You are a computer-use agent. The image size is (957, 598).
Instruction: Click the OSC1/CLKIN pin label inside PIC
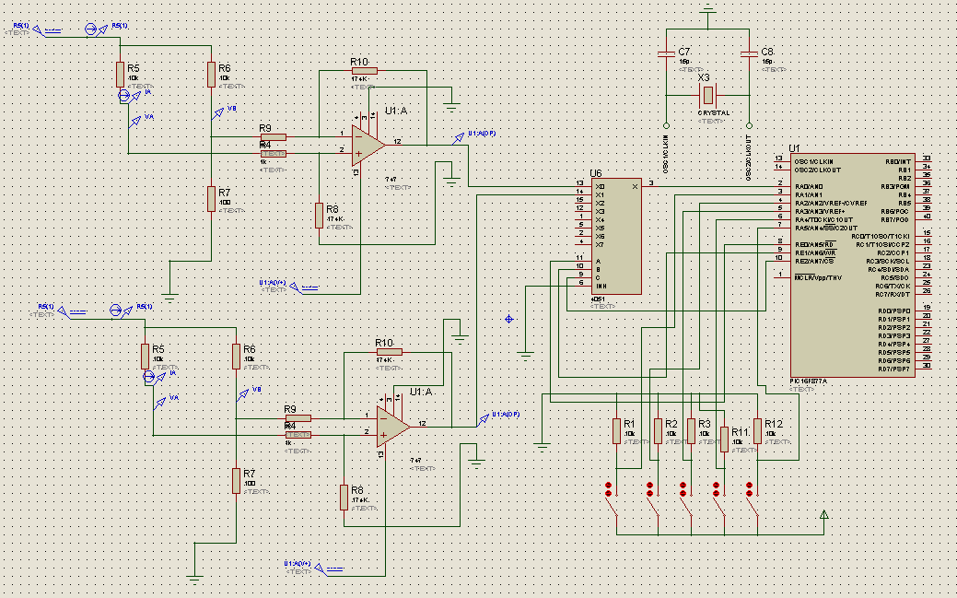pyautogui.click(x=813, y=162)
